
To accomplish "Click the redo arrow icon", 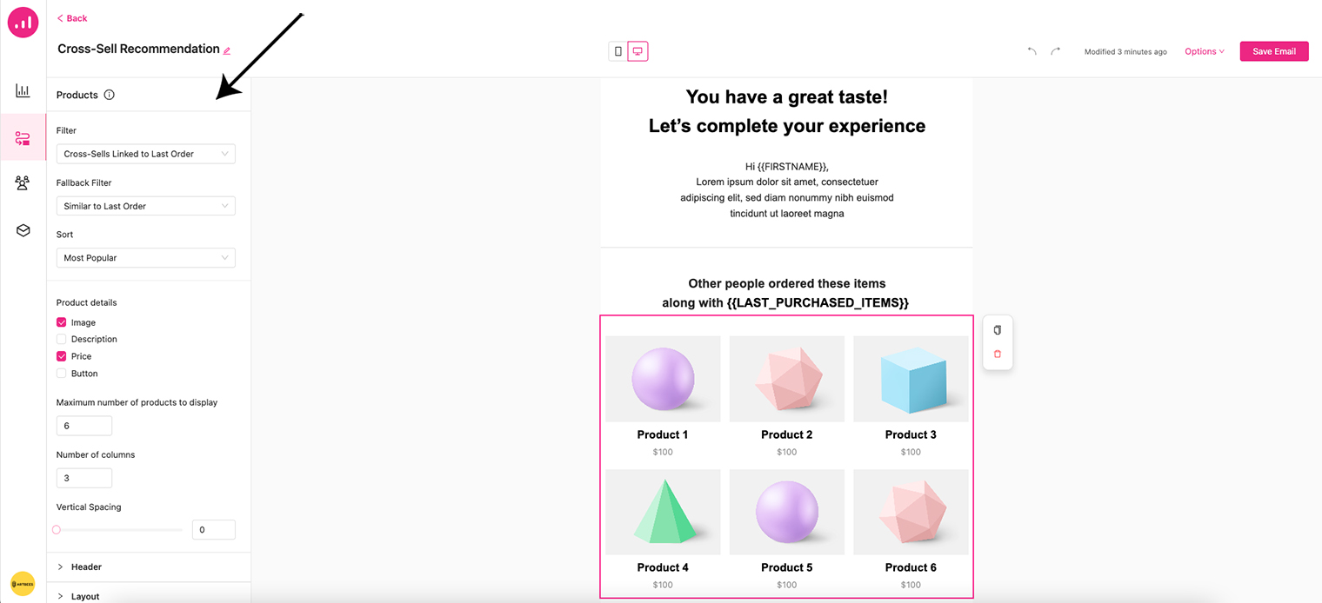I will click(1055, 51).
